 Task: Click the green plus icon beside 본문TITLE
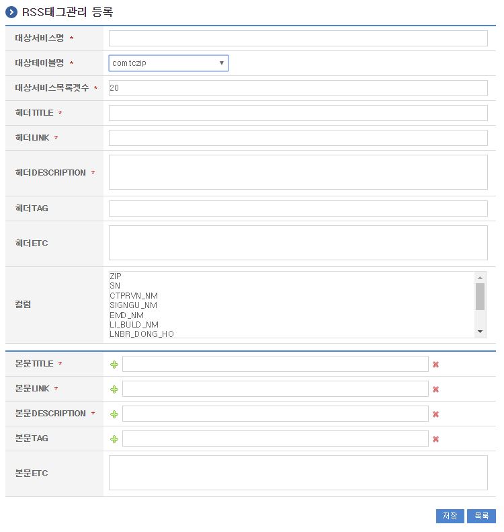point(114,365)
